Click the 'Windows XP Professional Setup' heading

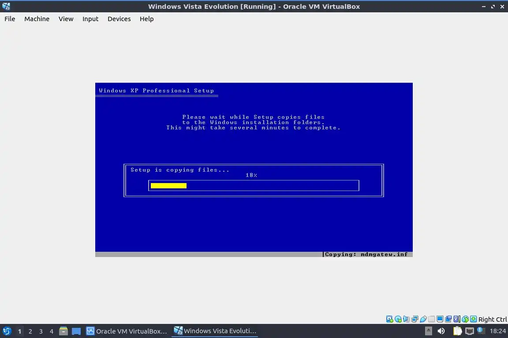pyautogui.click(x=156, y=91)
